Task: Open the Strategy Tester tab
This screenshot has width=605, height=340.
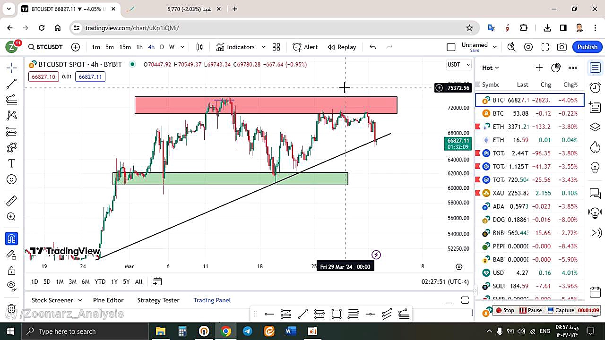Action: coord(158,300)
